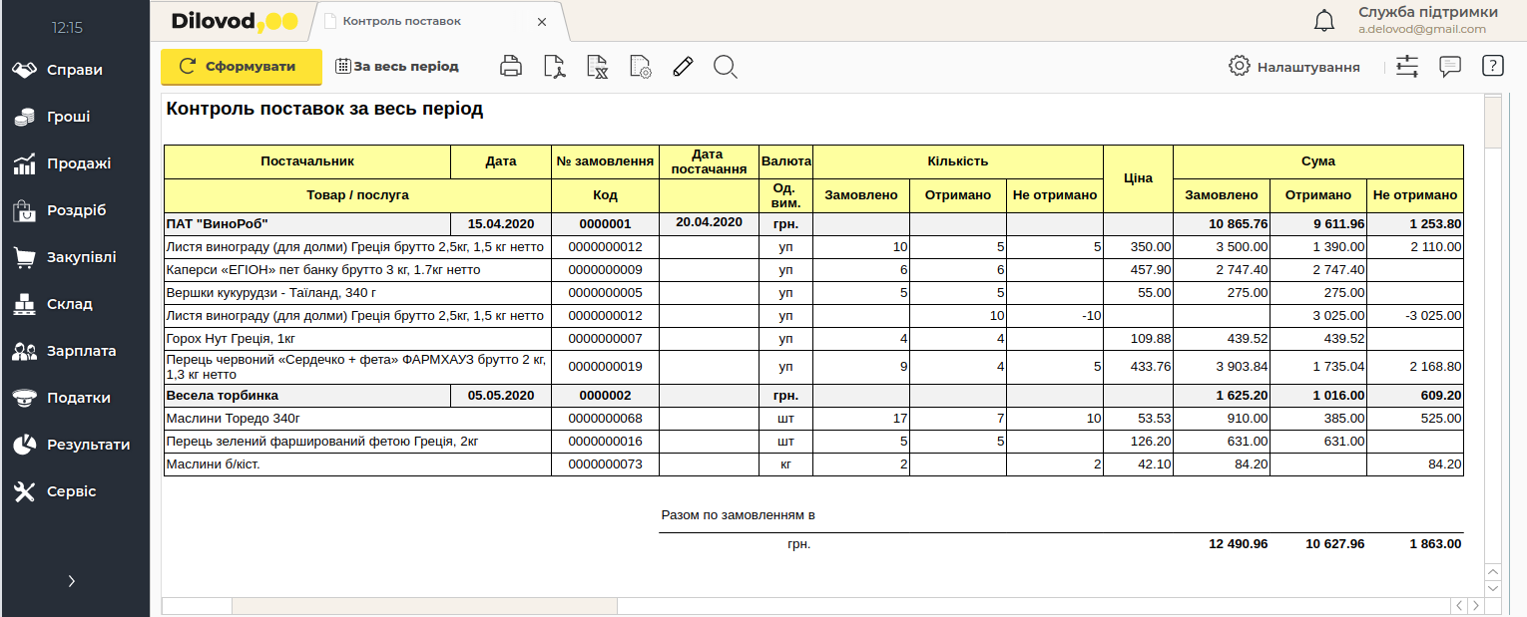
Task: Open the chat message icon
Action: pyautogui.click(x=1450, y=67)
